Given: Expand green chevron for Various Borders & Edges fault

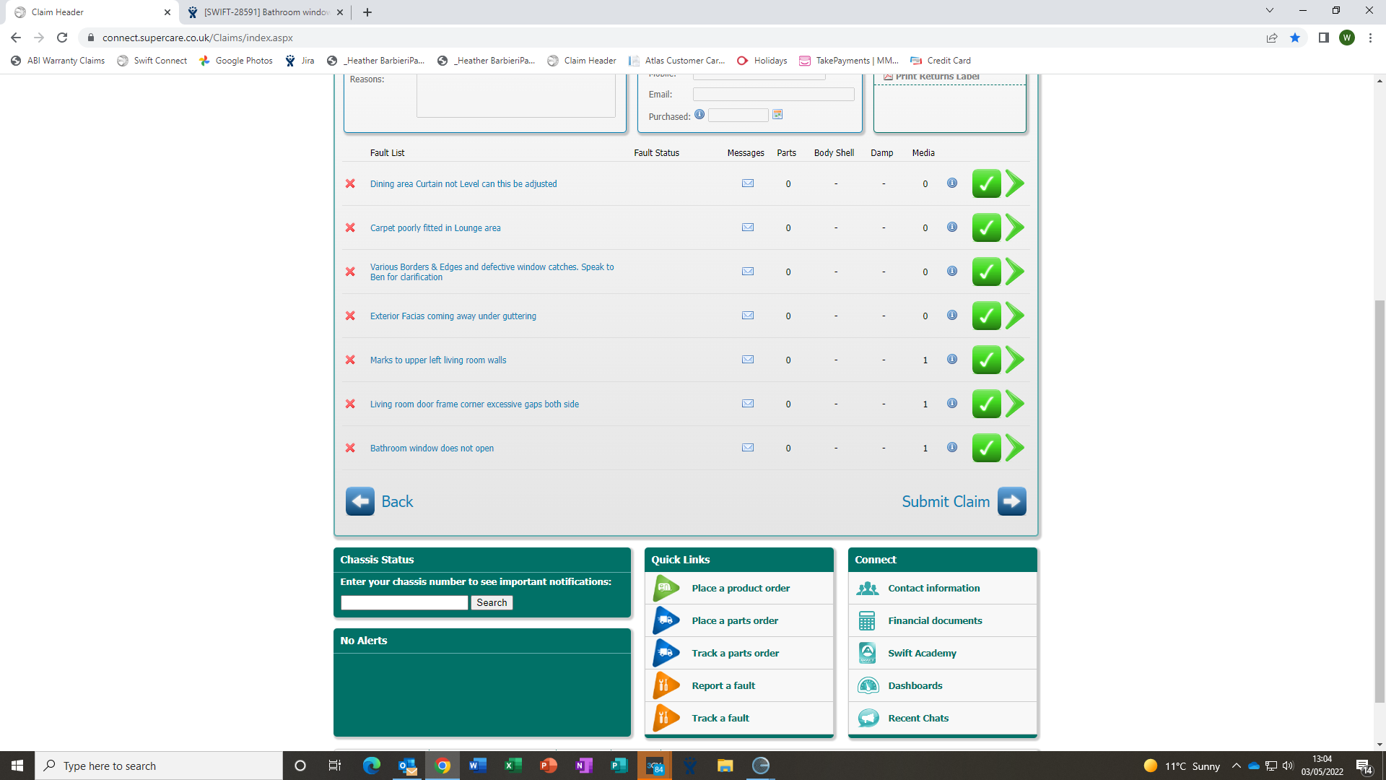Looking at the screenshot, I should 1015,272.
